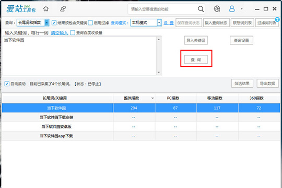
Task: Check the 查询百度收录量 checkbox
Action: [x=73, y=33]
